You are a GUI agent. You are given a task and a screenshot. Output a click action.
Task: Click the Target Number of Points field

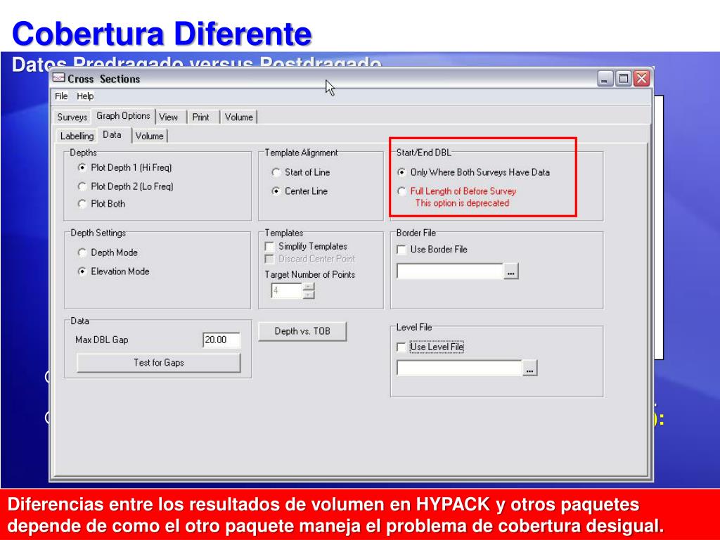point(287,290)
